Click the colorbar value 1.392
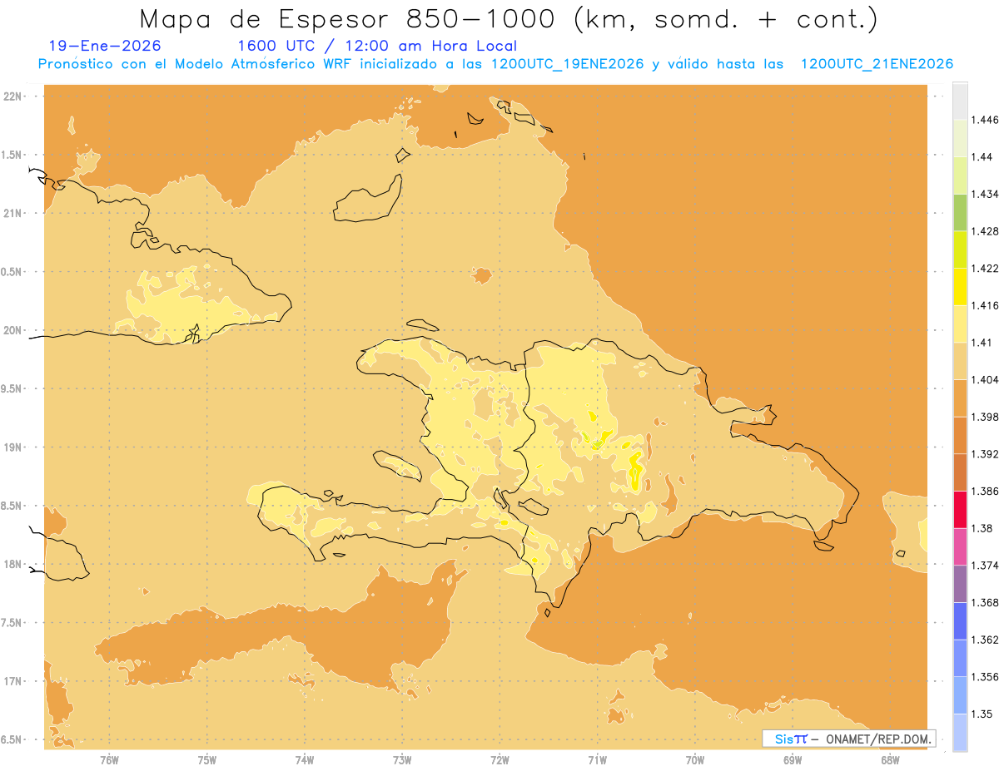This screenshot has height=771, width=999. click(986, 454)
